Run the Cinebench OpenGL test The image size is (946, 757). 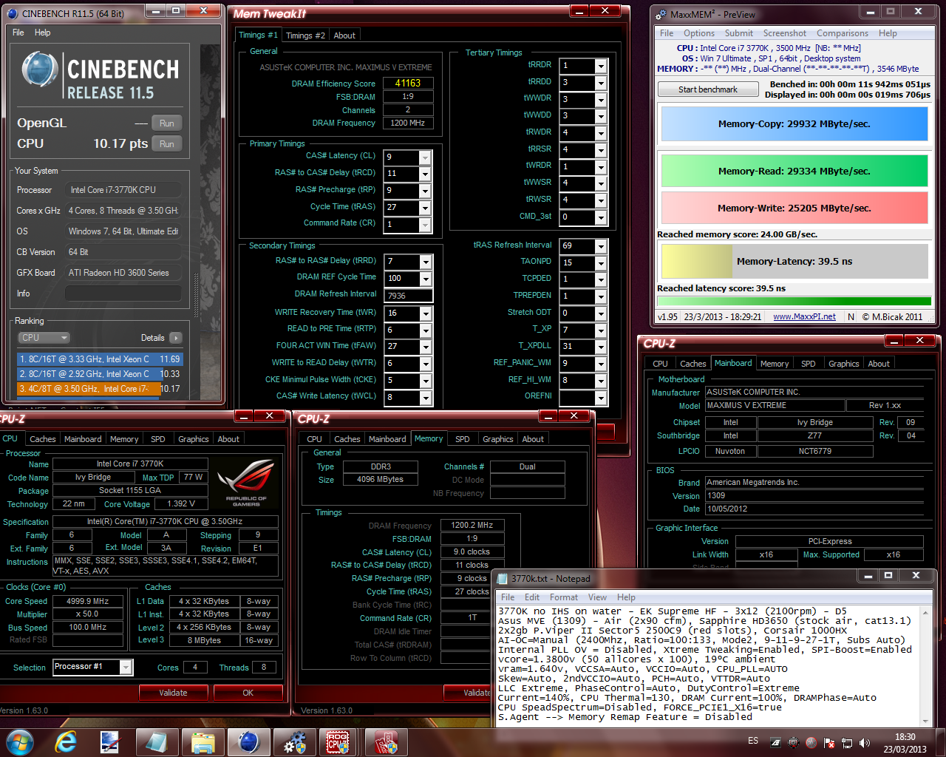click(167, 123)
